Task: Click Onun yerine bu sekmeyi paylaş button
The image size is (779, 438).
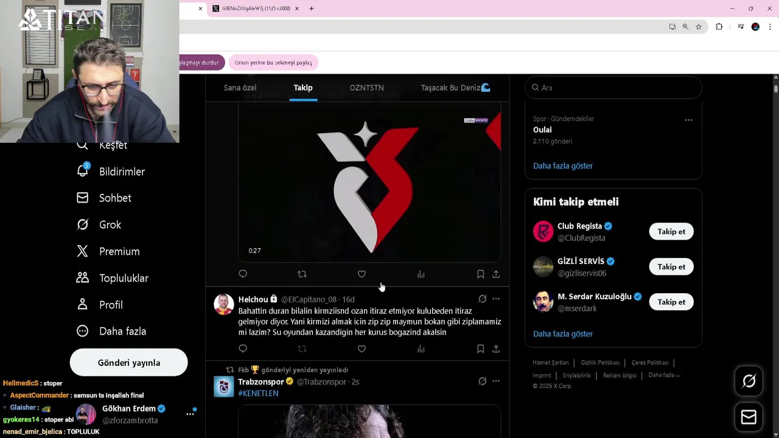Action: click(273, 63)
